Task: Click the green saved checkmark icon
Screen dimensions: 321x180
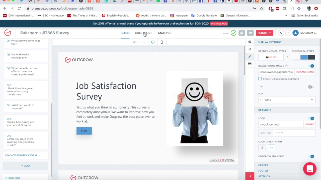Action: [233, 33]
